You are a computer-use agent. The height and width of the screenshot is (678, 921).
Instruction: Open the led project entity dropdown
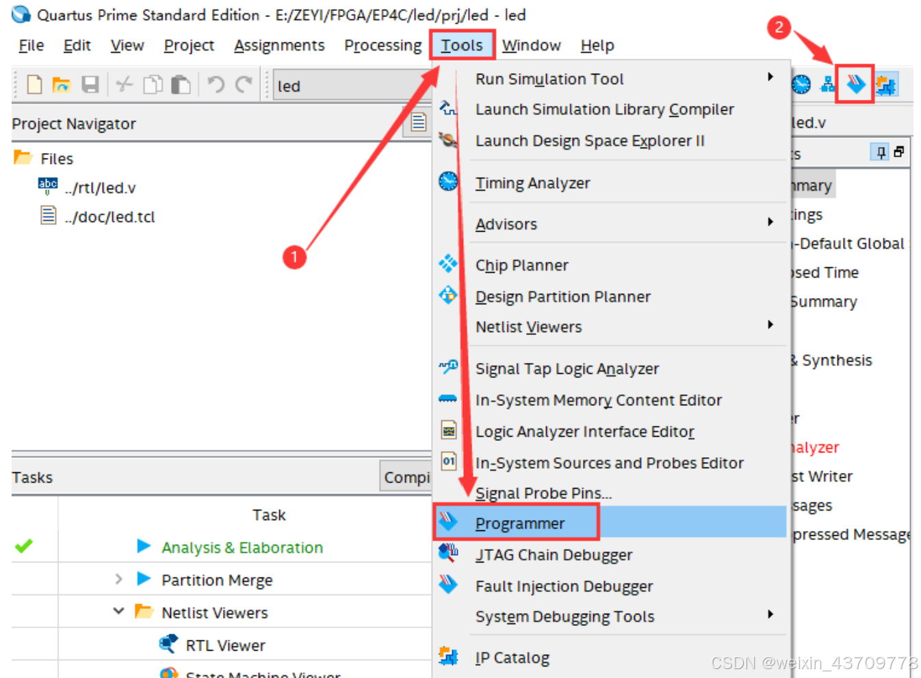352,85
